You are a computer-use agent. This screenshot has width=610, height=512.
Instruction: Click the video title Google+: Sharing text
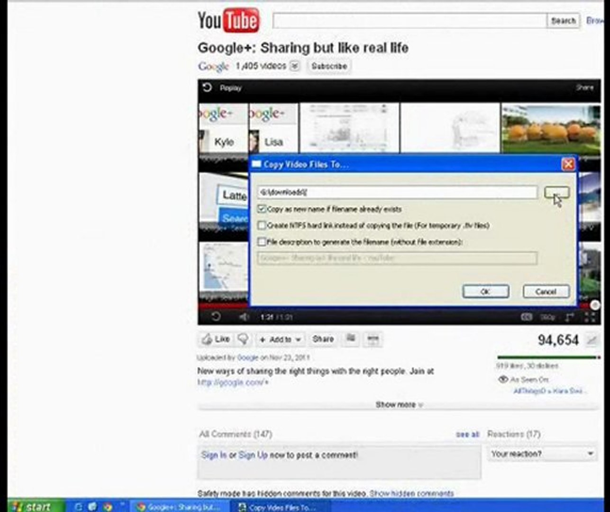(303, 47)
